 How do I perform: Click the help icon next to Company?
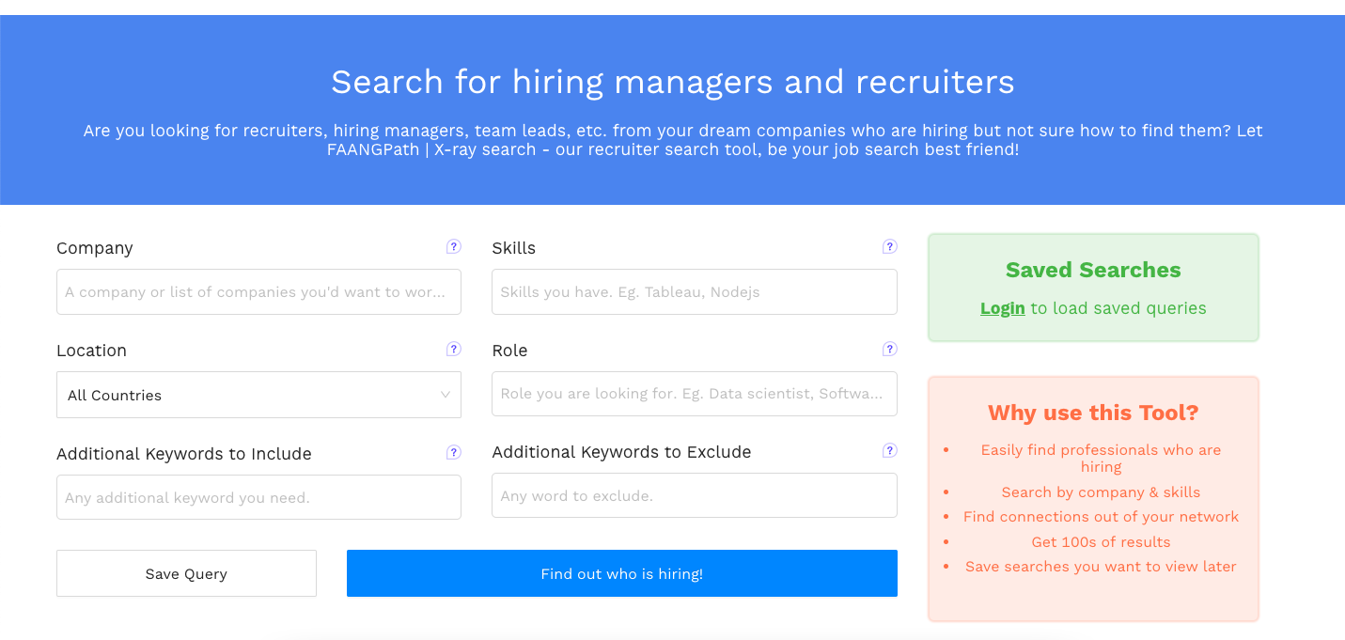coord(454,247)
